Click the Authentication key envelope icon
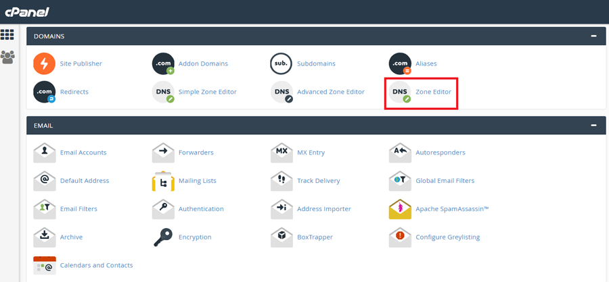This screenshot has height=282, width=609. click(x=163, y=209)
